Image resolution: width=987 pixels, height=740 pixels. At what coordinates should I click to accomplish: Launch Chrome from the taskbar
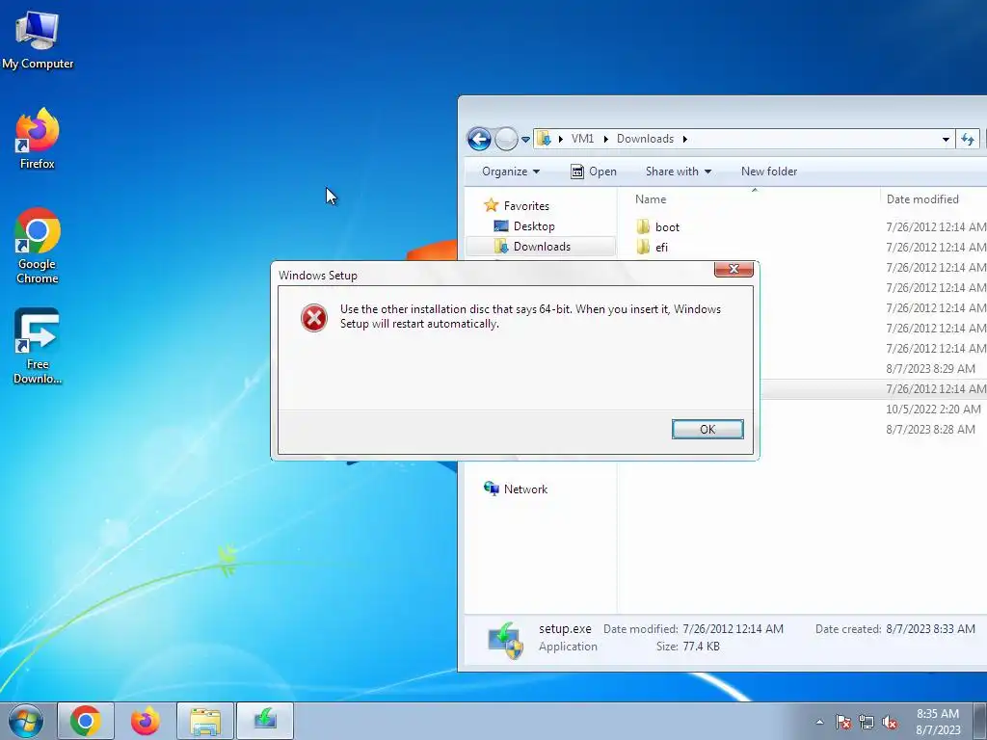[x=86, y=721]
